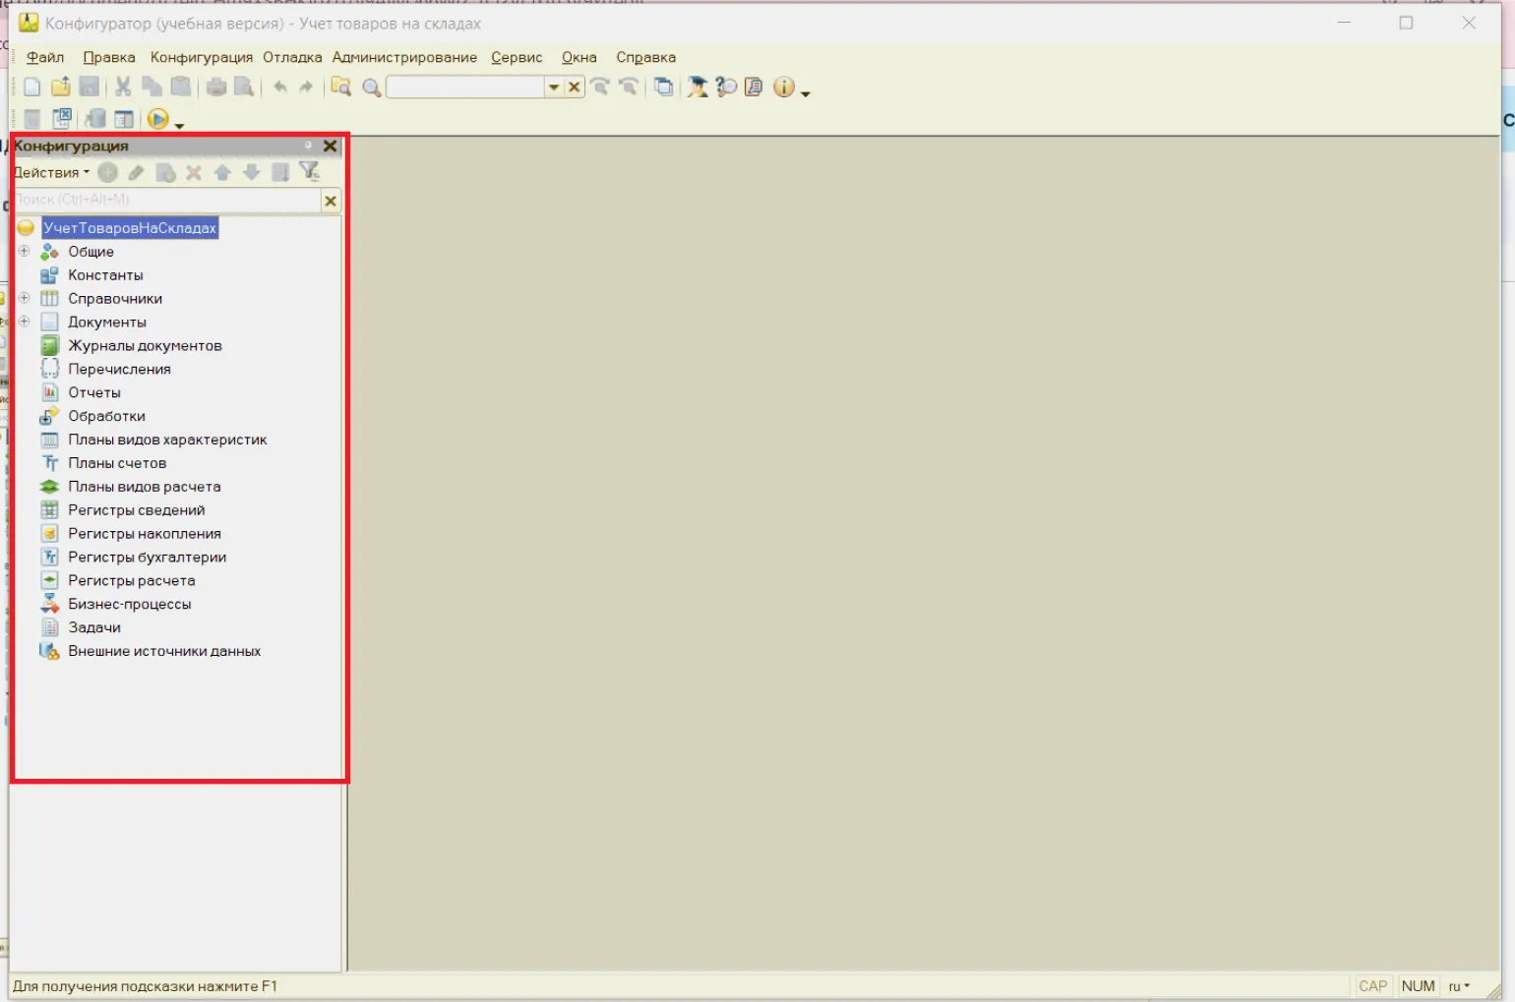Screen dimensions: 1515x1002
Task: Click the New document toolbar icon
Action: (x=31, y=88)
